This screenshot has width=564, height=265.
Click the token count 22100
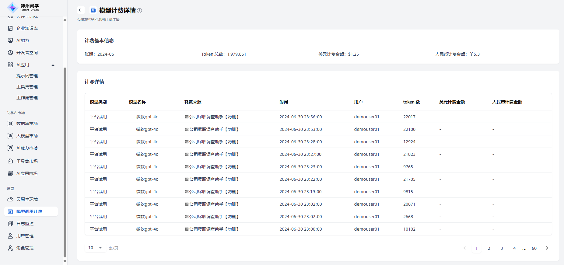(x=409, y=129)
